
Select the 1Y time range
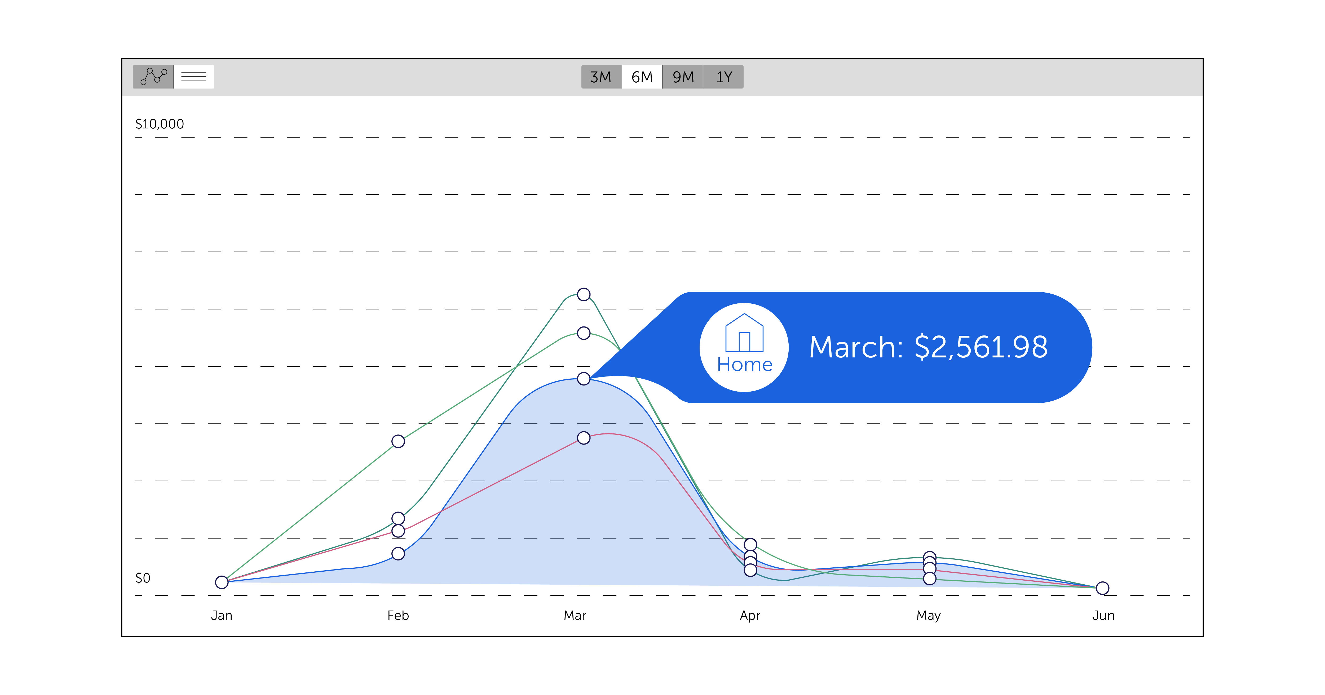(724, 77)
